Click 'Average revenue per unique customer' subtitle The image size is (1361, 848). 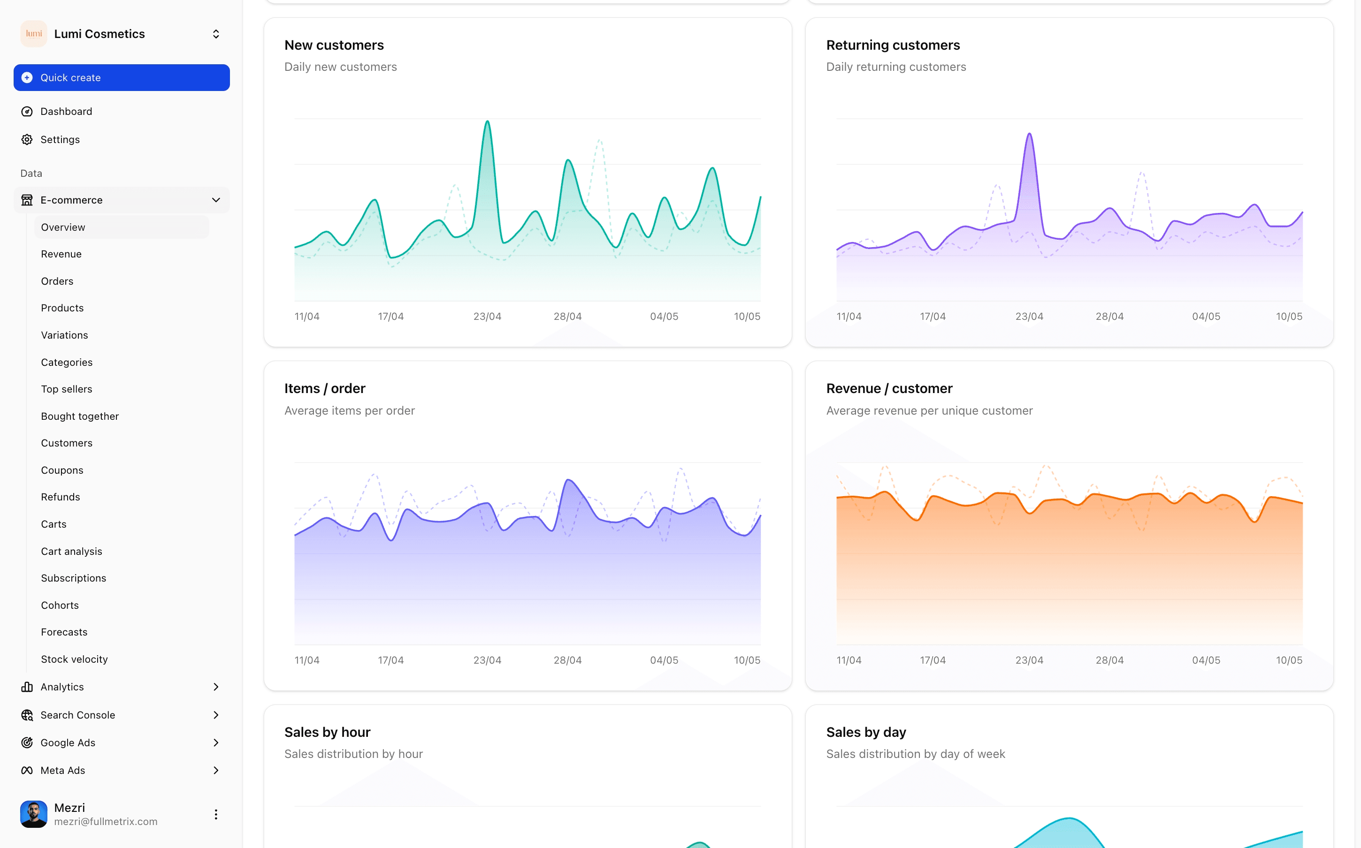[930, 410]
